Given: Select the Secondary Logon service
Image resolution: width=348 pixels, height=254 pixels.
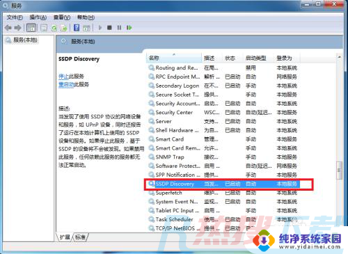Looking at the screenshot, I should coord(223,86).
